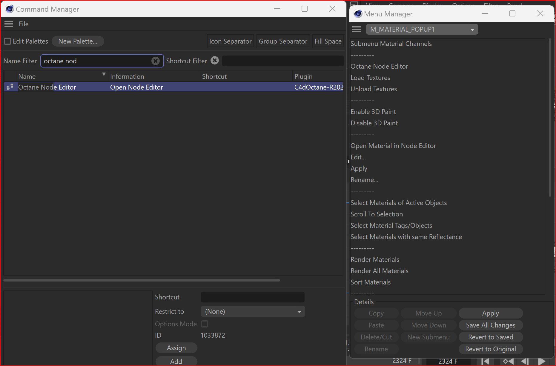Viewport: 556px width, 366px height.
Task: Click the Shortcut Filter input field
Action: (282, 61)
